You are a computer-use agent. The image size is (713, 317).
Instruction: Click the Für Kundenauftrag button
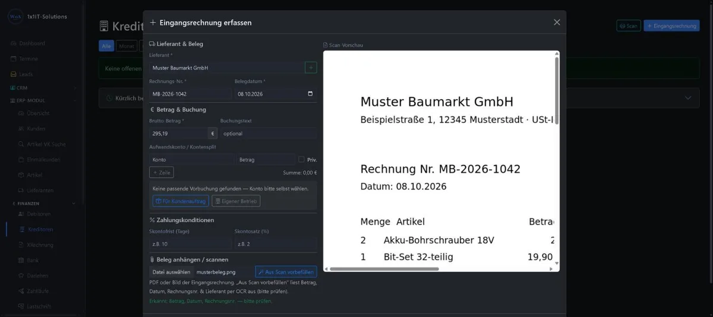click(181, 201)
